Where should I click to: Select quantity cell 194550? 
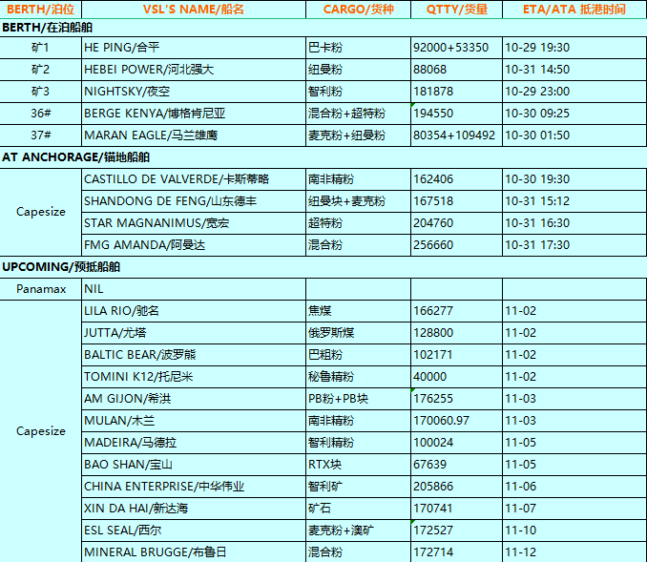(x=456, y=113)
